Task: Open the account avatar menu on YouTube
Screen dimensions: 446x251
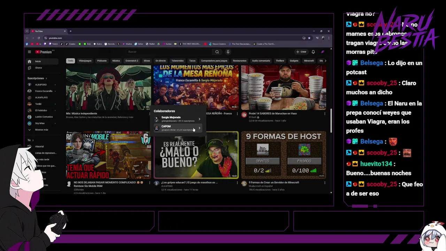Action: (x=323, y=52)
